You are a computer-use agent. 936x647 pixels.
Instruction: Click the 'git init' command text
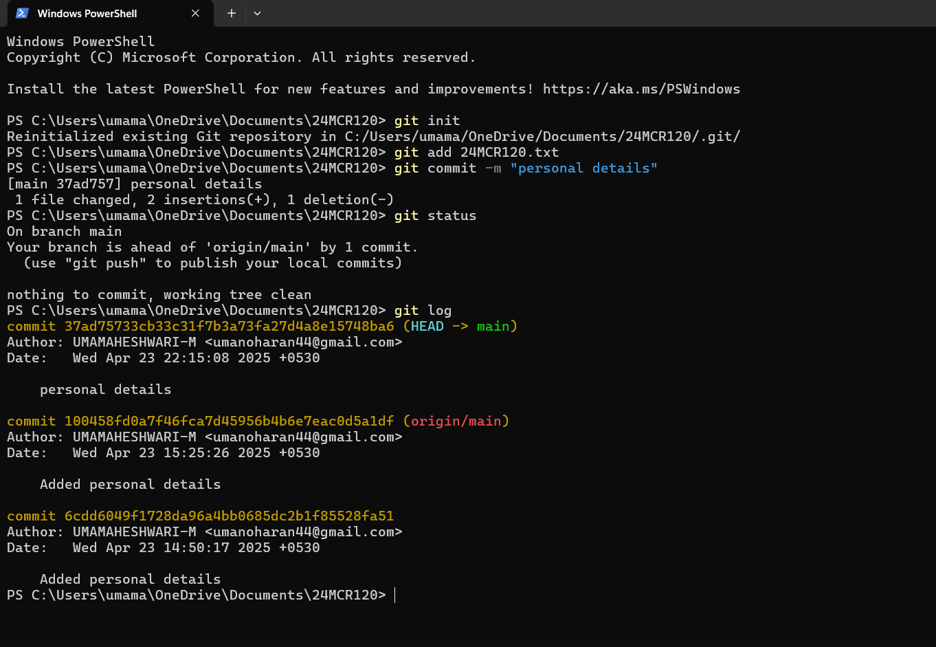coord(427,120)
